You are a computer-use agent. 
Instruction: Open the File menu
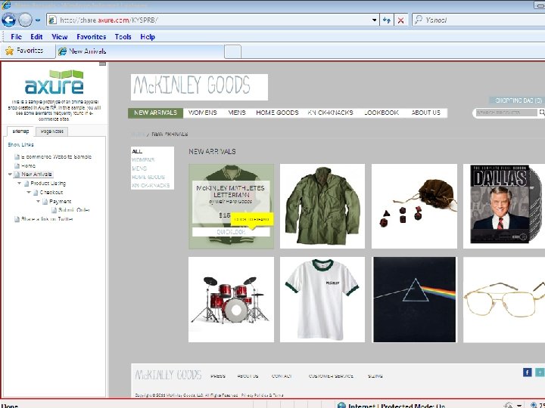tap(16, 37)
